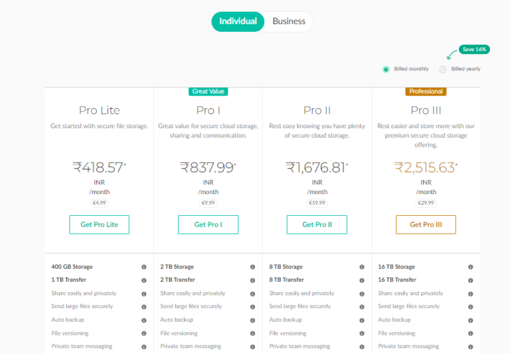Click info icon beside Pro III Private team messaging

click(x=470, y=347)
